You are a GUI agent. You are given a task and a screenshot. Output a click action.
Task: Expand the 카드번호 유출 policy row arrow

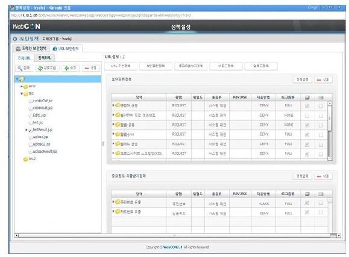pos(113,211)
